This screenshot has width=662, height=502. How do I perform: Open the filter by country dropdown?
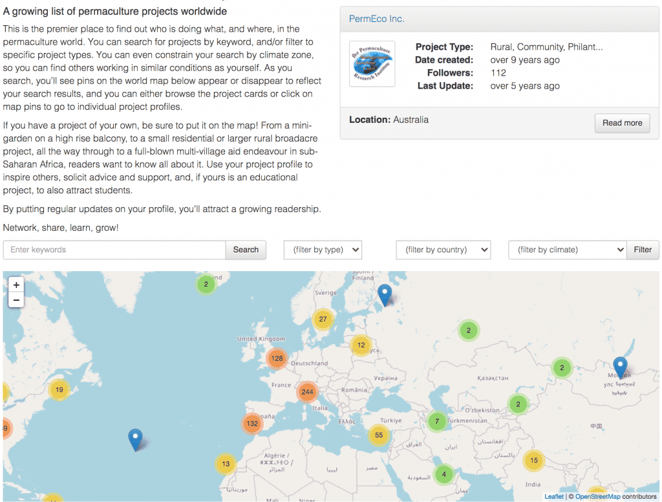[443, 250]
